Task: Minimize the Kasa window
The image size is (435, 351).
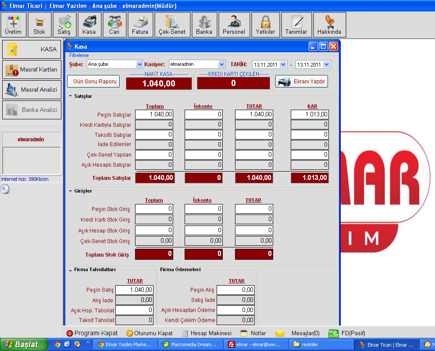Action: pos(313,47)
